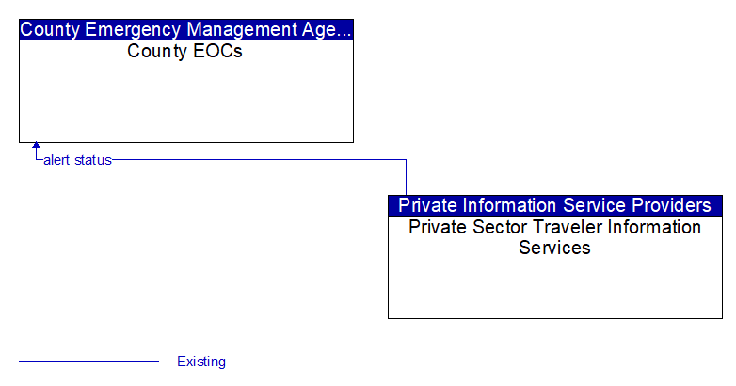Select Private Sector Traveler Information text

point(554,227)
